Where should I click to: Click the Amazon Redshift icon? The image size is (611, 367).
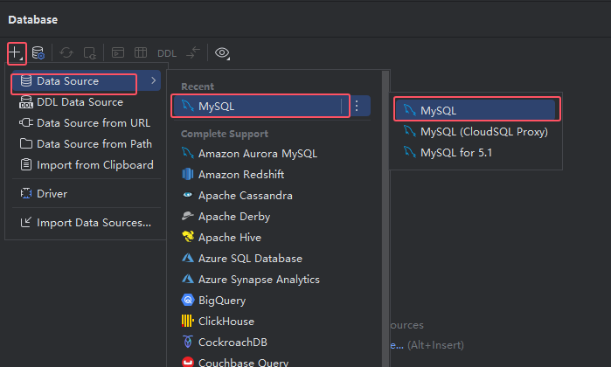188,174
